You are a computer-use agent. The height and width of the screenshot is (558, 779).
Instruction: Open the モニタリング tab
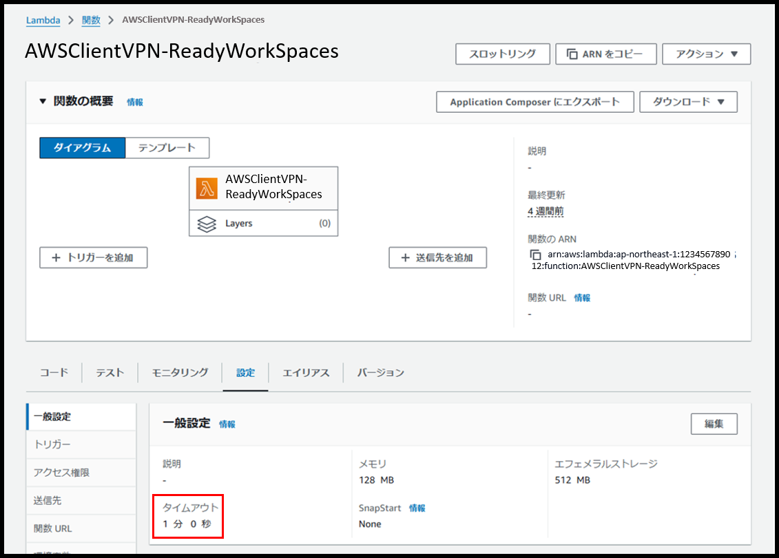[180, 372]
